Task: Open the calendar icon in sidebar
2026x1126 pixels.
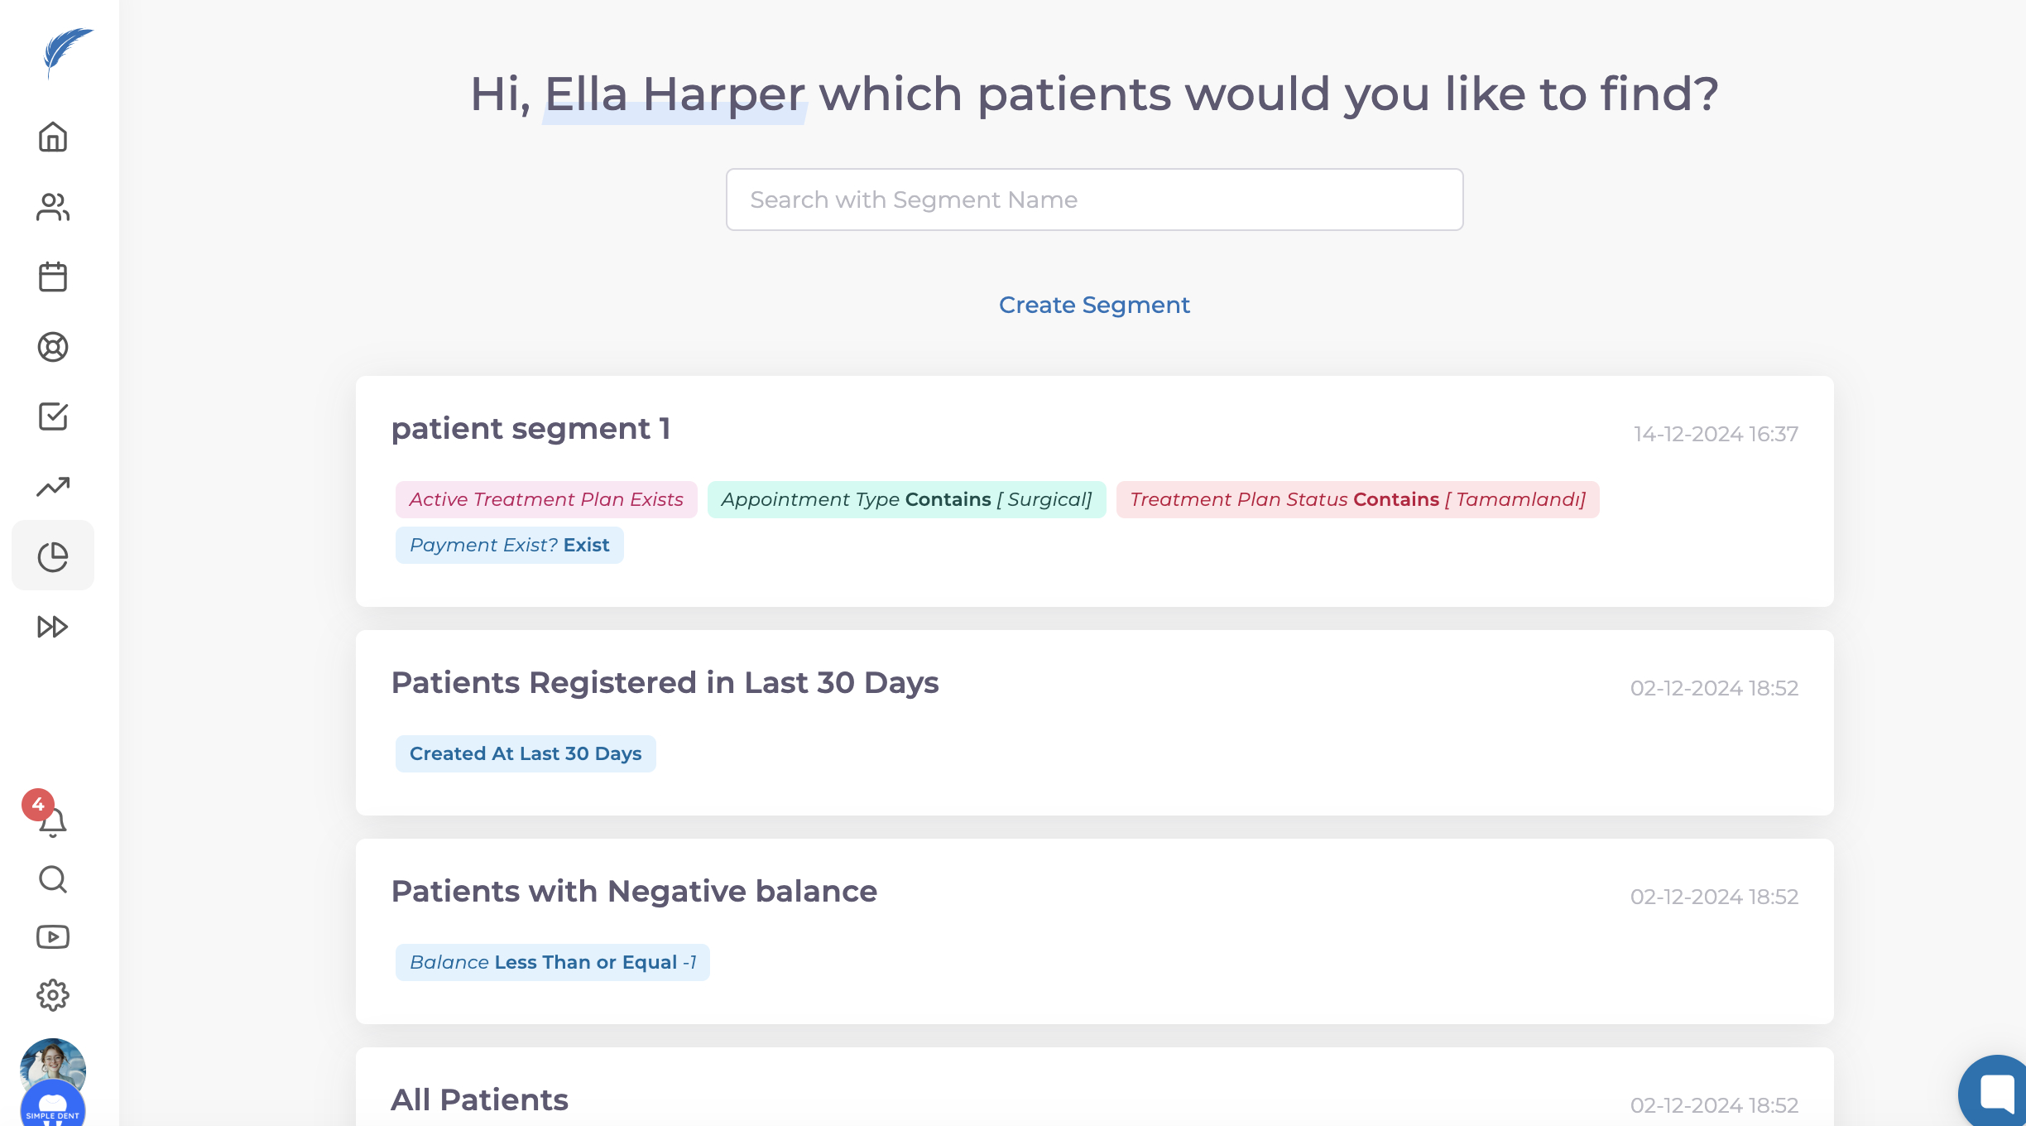Action: 53,277
